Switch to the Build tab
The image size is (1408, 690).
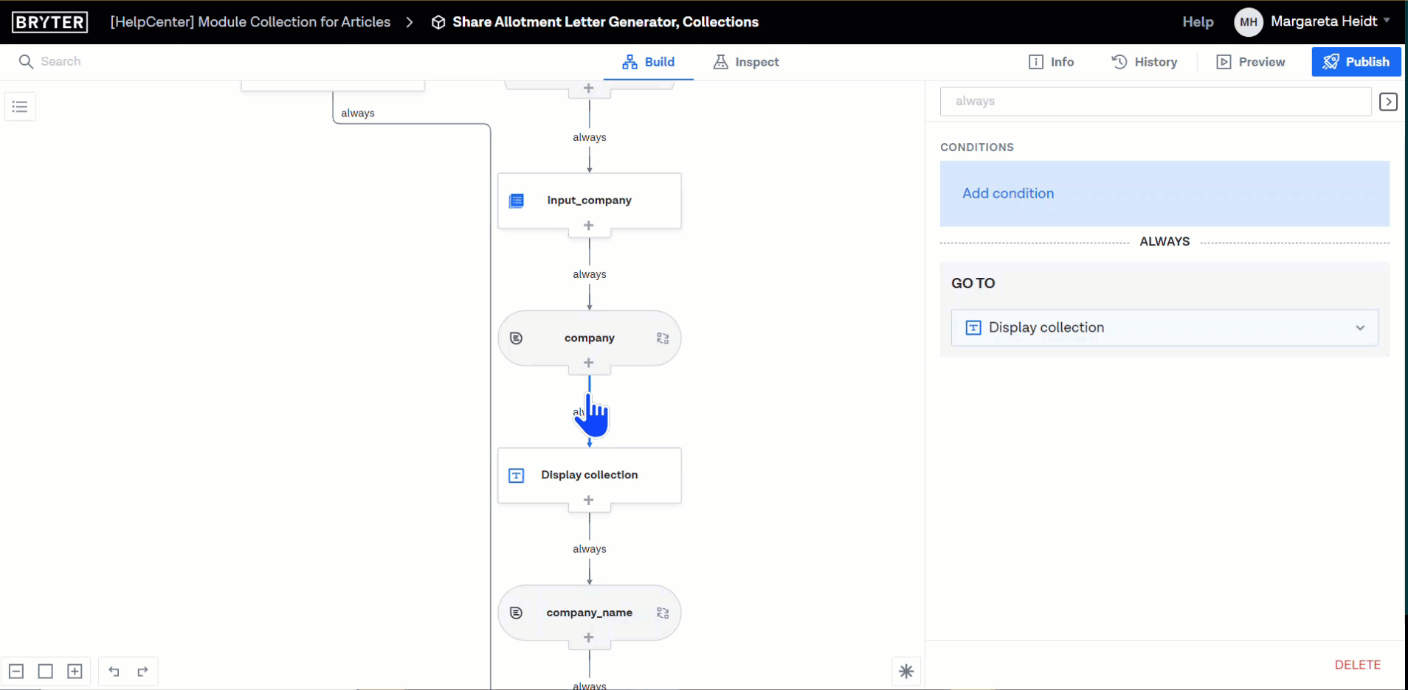coord(649,62)
